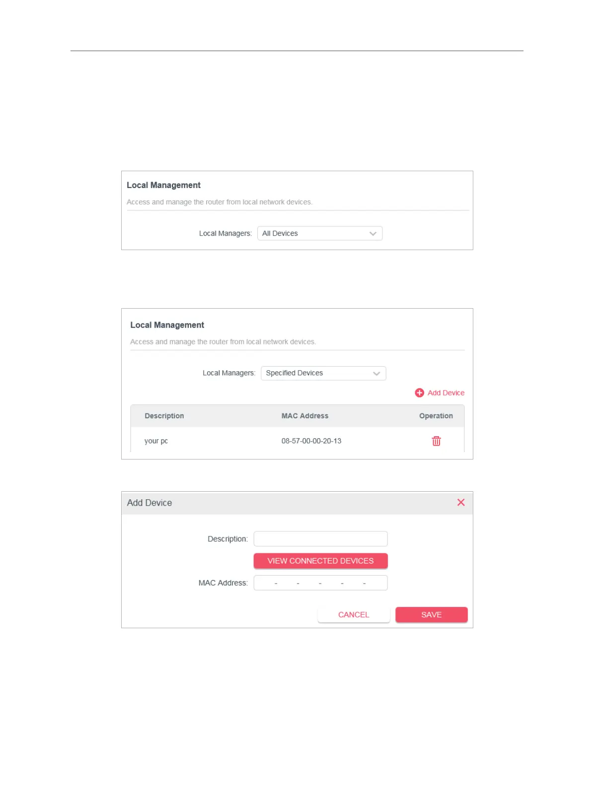594x785 pixels.
Task: Expand the chevron on All Devices dropdown
Action: point(373,233)
